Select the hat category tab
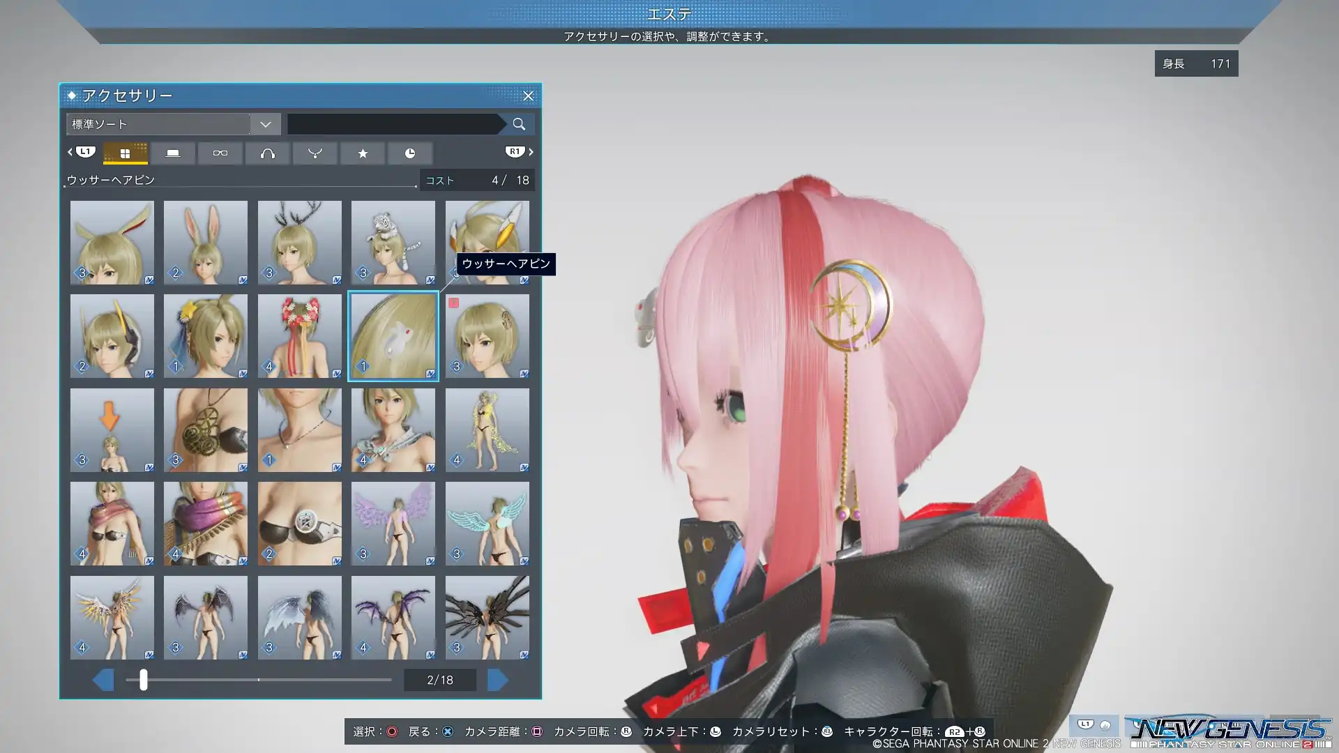Screen dimensions: 1339x753 pyautogui.click(x=173, y=153)
